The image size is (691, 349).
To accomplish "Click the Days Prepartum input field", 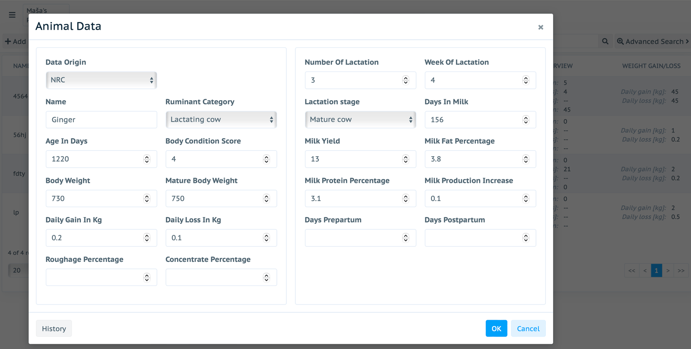I will point(360,238).
